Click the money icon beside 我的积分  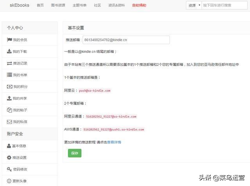[9, 87]
